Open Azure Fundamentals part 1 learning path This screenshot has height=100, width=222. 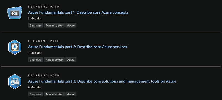pos(78,12)
